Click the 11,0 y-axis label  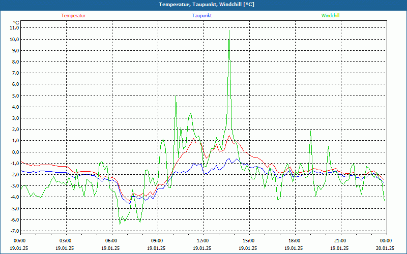click(x=14, y=28)
